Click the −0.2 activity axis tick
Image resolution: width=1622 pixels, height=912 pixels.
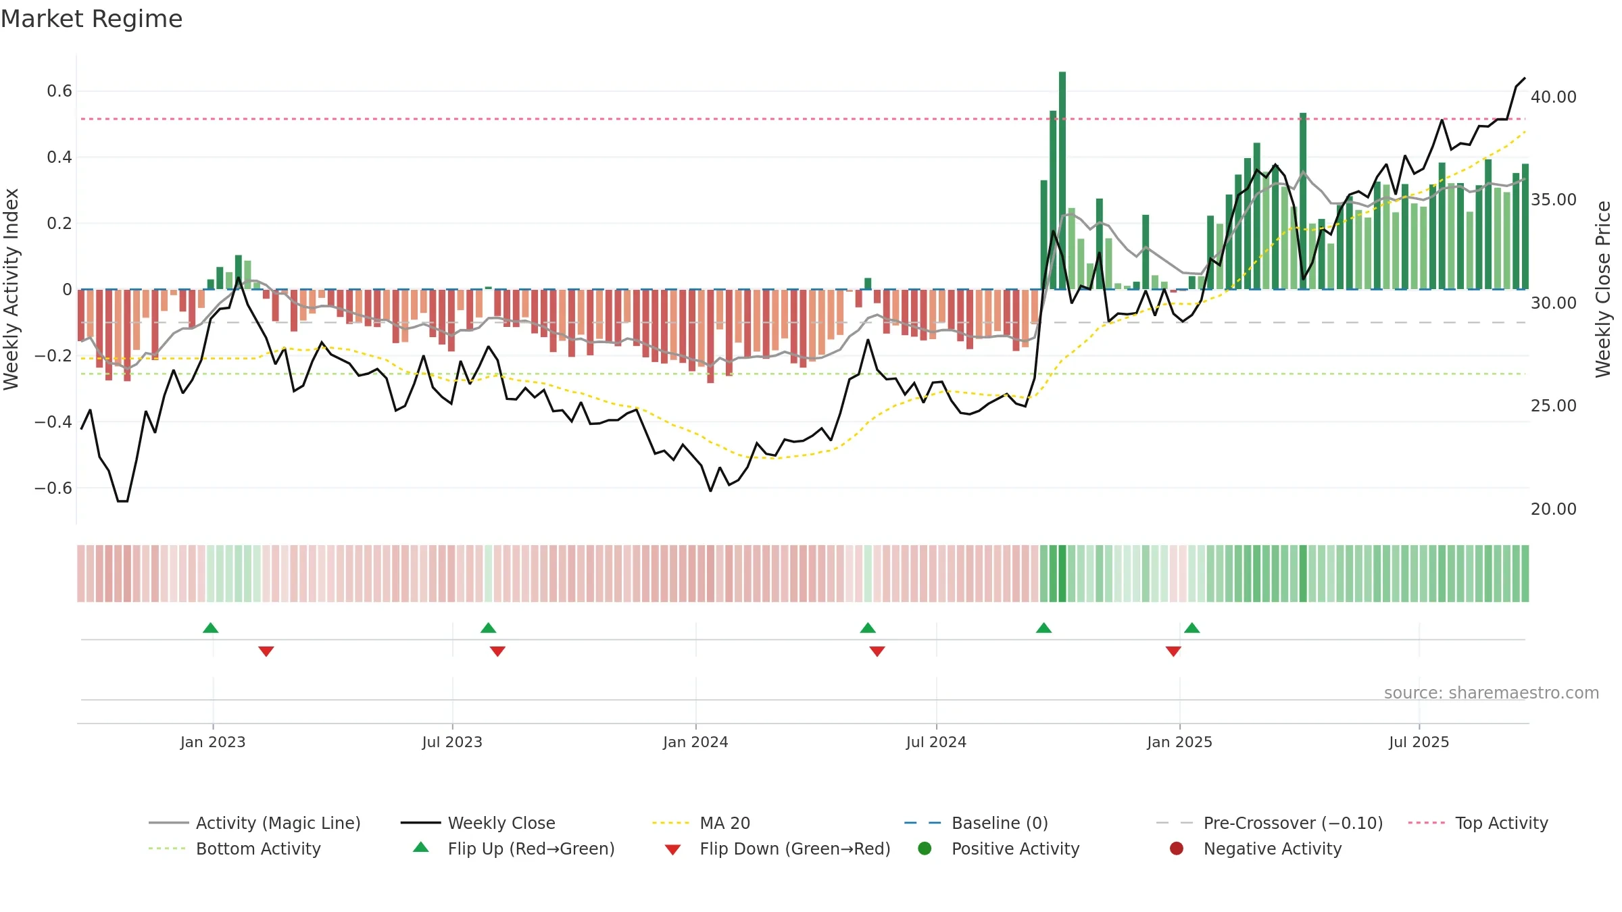point(53,355)
